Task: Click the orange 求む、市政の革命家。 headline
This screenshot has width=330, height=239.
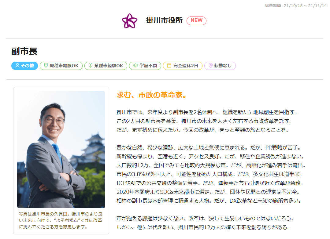Action: pos(152,95)
